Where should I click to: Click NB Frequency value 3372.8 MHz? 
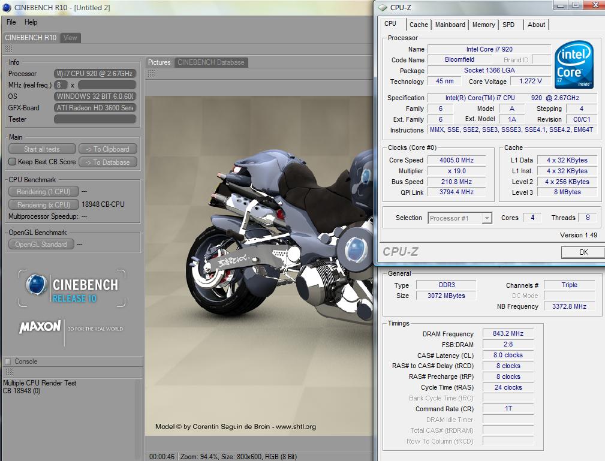click(569, 306)
